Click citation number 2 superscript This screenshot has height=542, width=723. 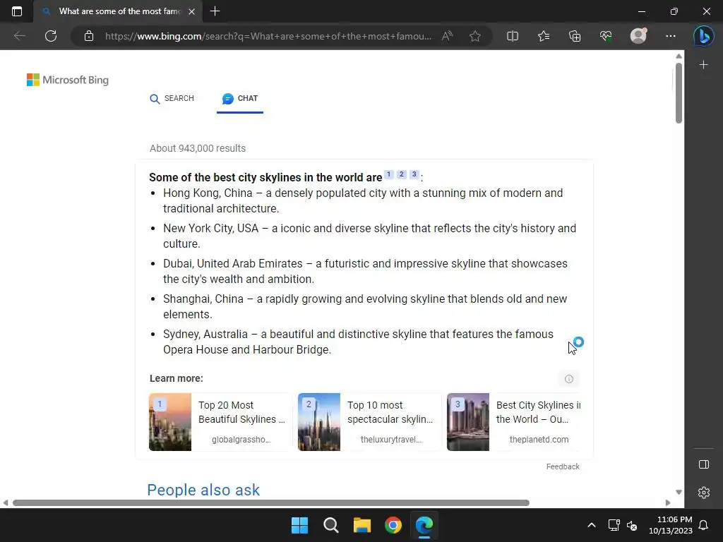[402, 174]
